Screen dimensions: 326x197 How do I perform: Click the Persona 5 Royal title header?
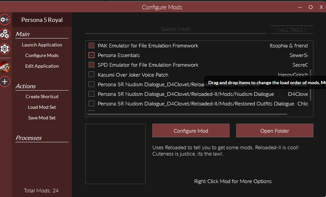click(x=42, y=20)
